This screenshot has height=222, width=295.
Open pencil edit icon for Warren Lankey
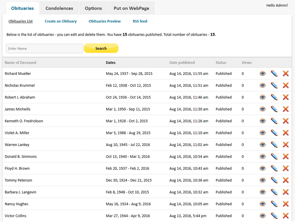[274, 145]
